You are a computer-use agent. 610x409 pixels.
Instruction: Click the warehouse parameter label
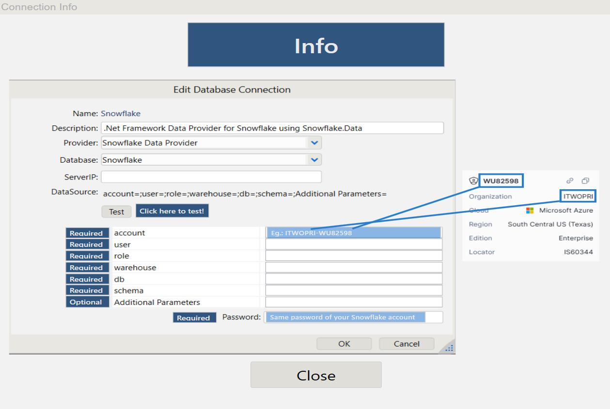pyautogui.click(x=135, y=268)
